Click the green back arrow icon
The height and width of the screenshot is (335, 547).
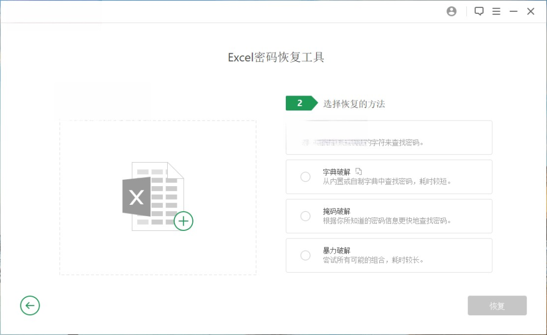(30, 306)
